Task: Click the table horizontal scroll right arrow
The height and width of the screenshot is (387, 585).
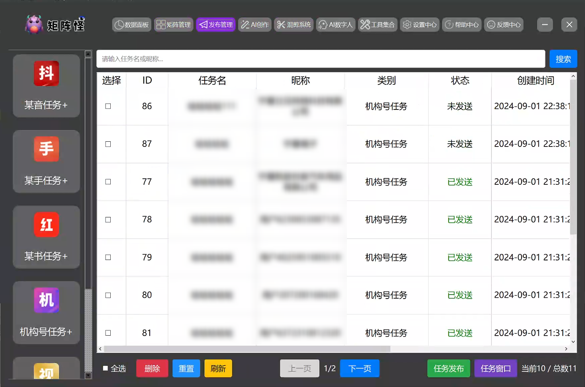Action: pyautogui.click(x=566, y=349)
